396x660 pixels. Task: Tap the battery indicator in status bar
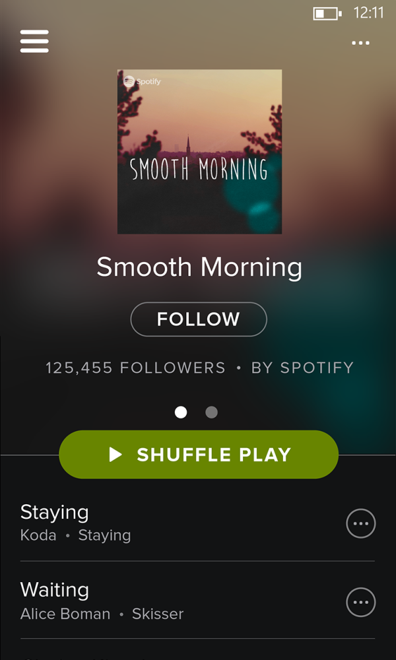coord(327,13)
